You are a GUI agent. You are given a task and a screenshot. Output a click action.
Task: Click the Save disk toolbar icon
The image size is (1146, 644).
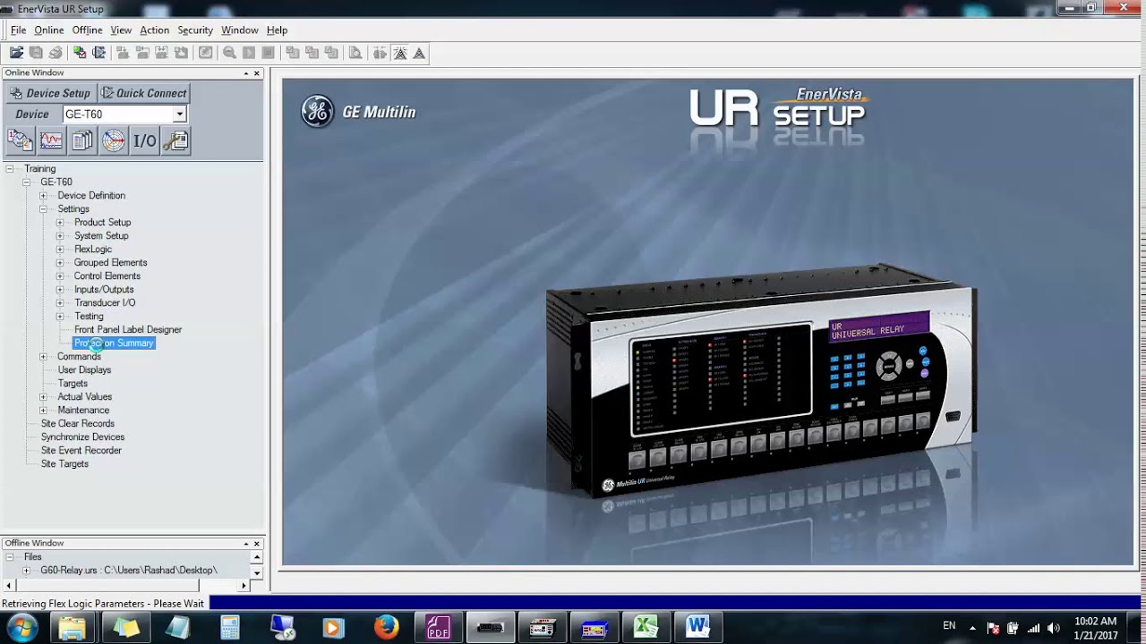[36, 53]
